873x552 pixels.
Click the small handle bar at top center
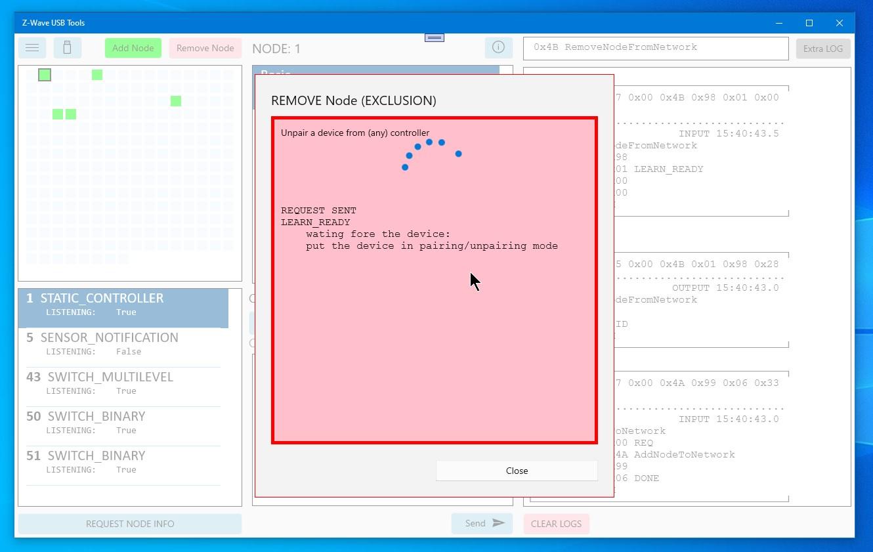coord(435,38)
